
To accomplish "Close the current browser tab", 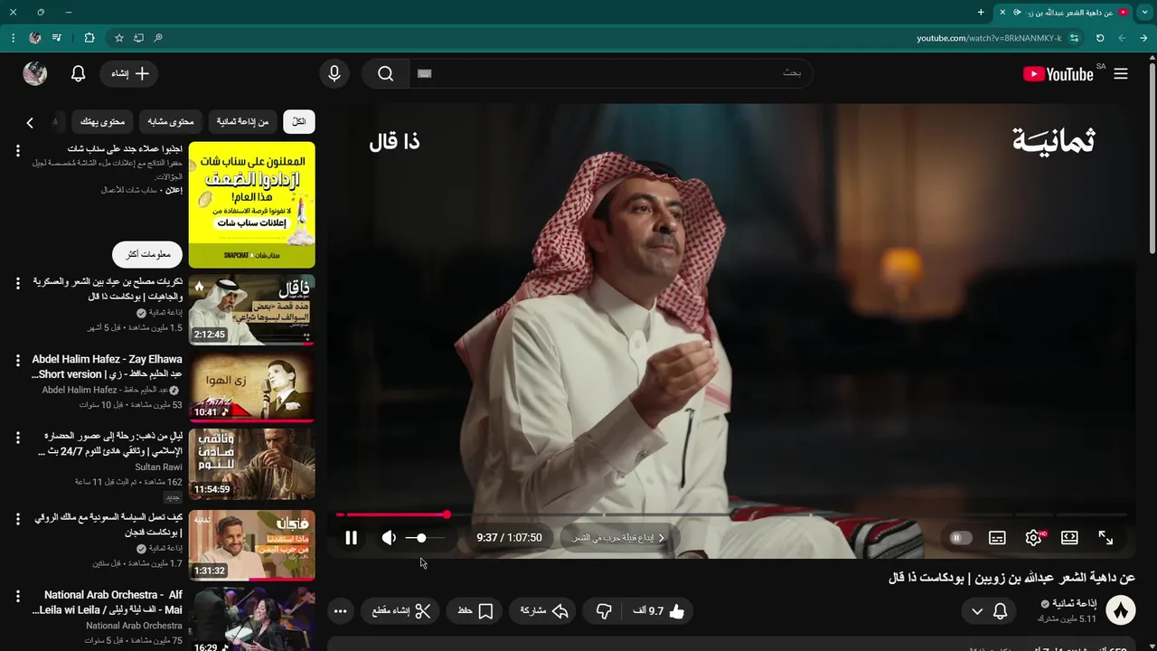I will click(x=1002, y=12).
